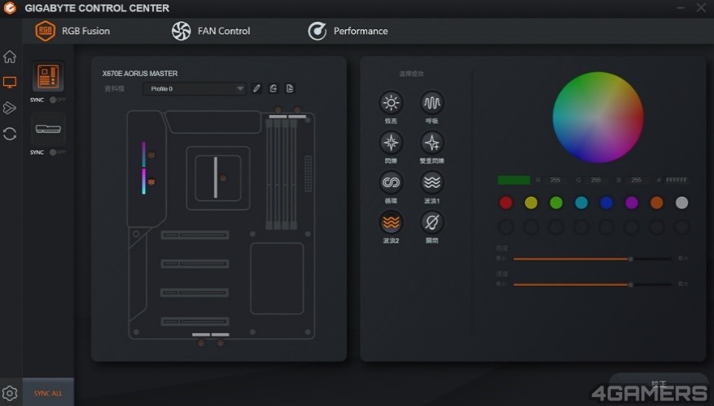Select the 雙重閃爍 double flash effect
Image resolution: width=714 pixels, height=406 pixels.
pyautogui.click(x=432, y=143)
